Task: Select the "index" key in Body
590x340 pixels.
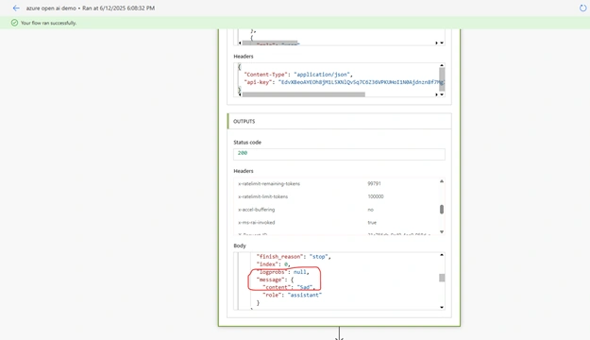Action: click(x=267, y=264)
